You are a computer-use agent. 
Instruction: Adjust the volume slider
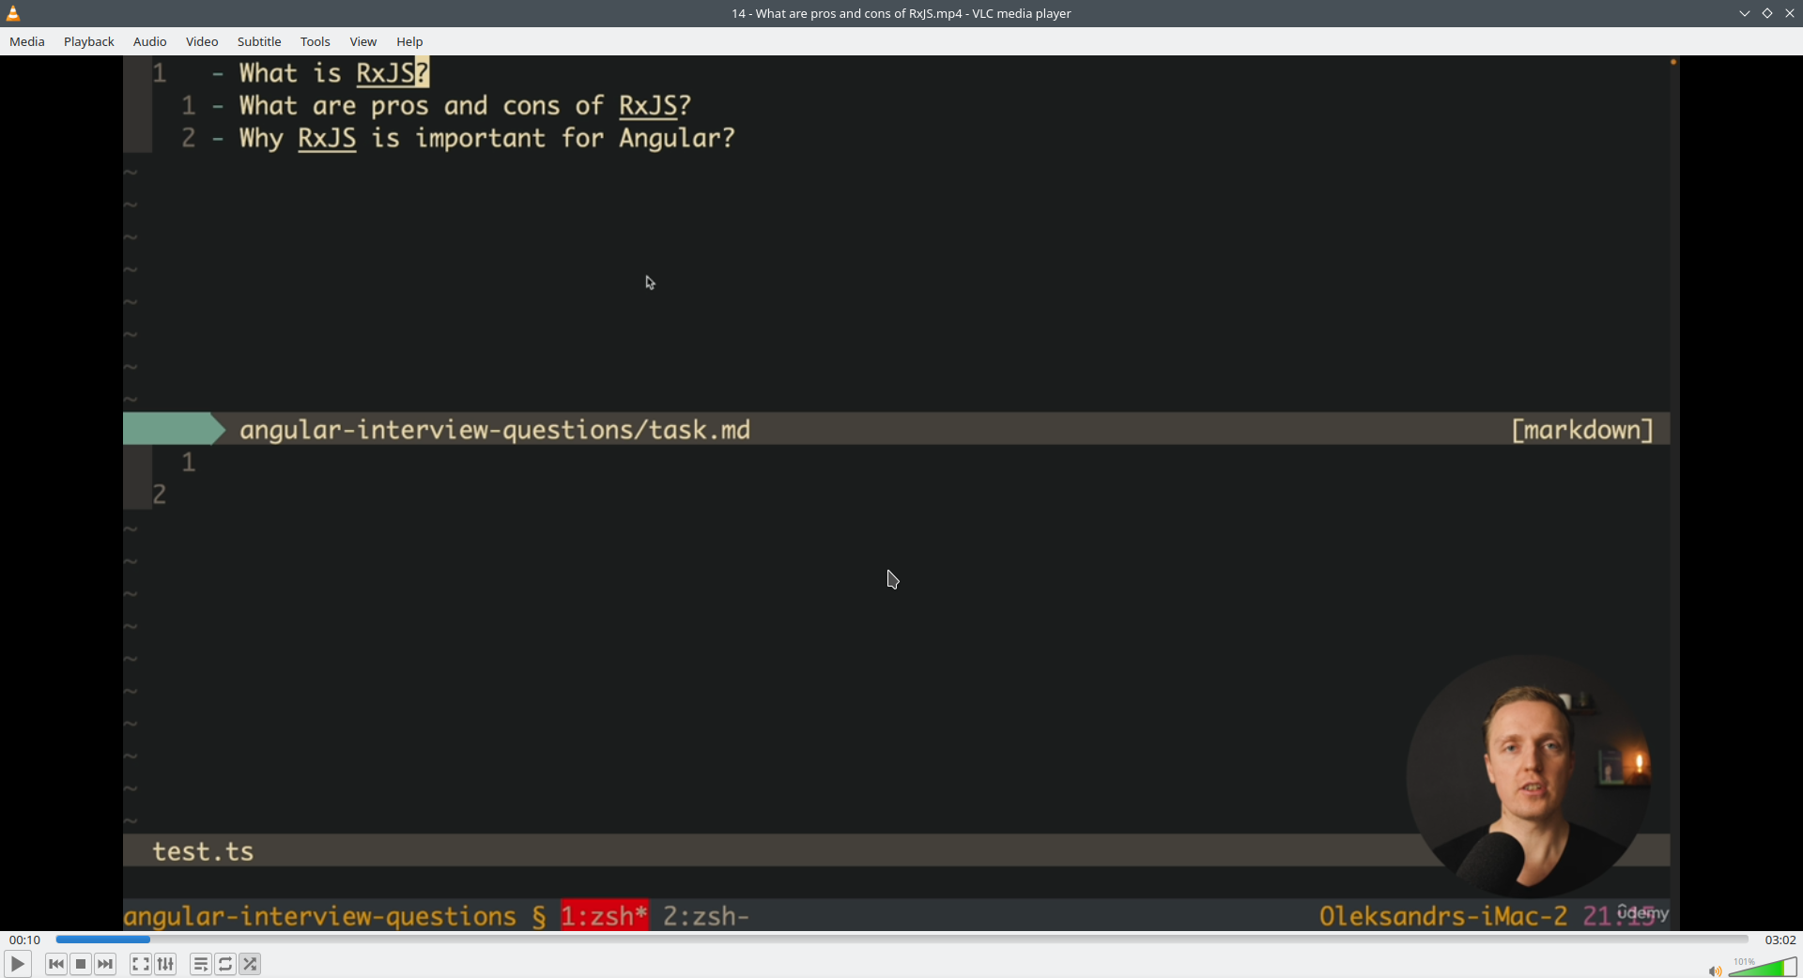pyautogui.click(x=1763, y=967)
